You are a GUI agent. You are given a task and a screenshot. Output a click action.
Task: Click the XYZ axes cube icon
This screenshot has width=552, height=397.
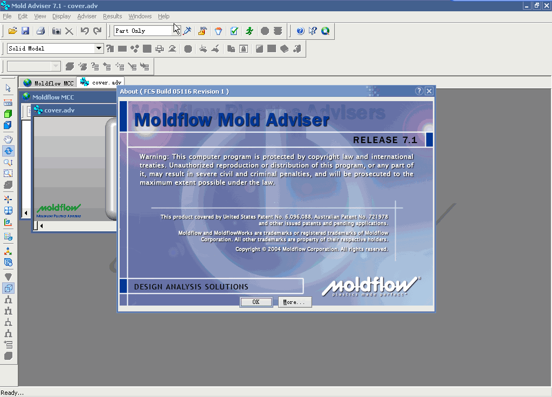coord(8,222)
